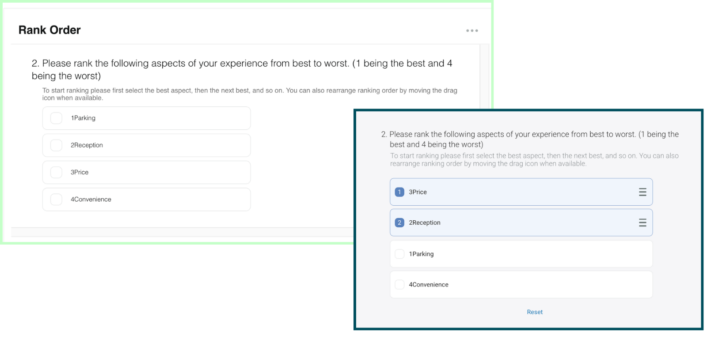Image resolution: width=707 pixels, height=339 pixels.
Task: Tick the unranked 1Parking checkbox in right panel
Action: tap(399, 254)
